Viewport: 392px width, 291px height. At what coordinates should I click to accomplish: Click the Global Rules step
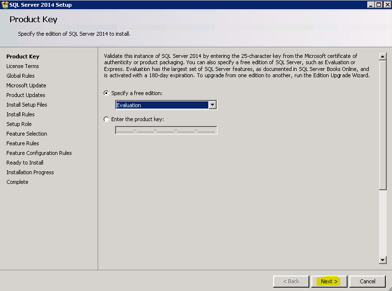20,76
